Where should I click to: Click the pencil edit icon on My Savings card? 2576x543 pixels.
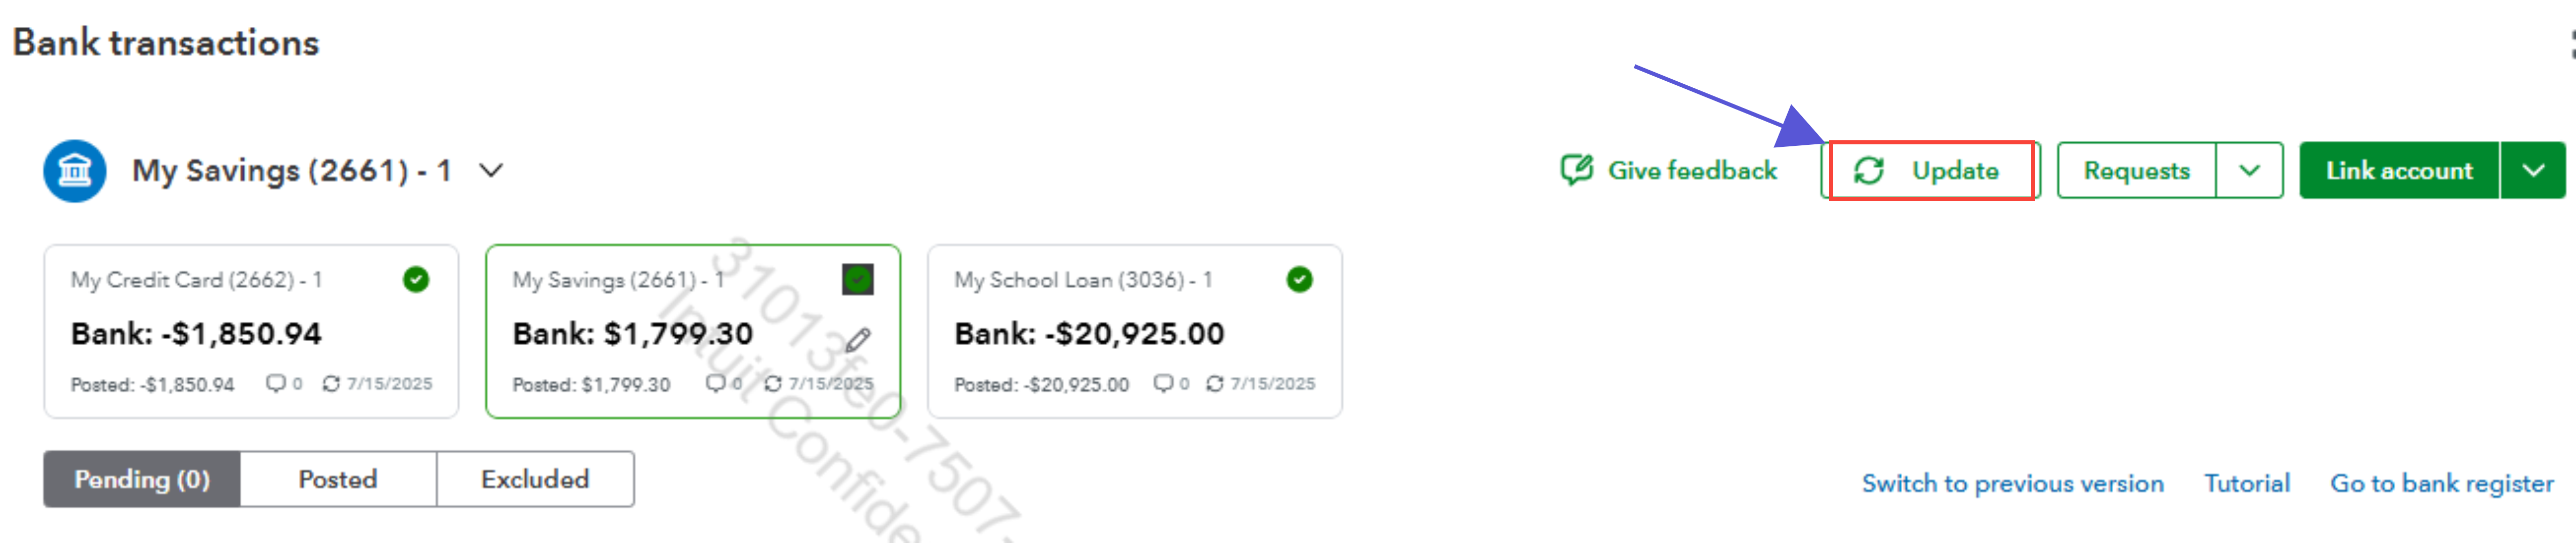tap(857, 340)
